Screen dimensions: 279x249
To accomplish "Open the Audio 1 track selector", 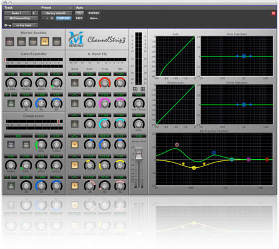I will [17, 13].
